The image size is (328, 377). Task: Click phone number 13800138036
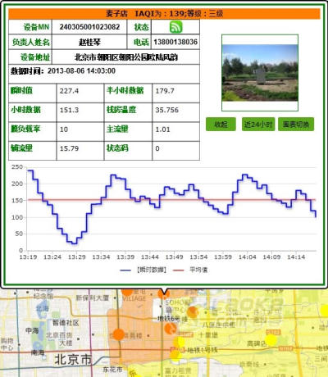(175, 42)
